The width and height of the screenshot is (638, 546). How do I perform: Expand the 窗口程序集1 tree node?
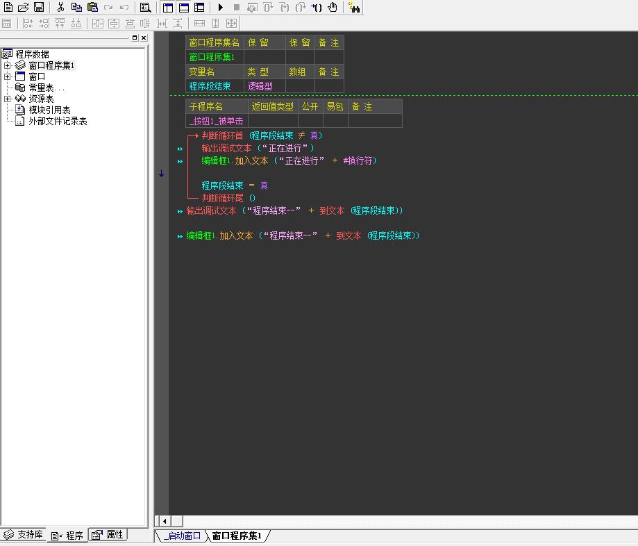[8, 65]
